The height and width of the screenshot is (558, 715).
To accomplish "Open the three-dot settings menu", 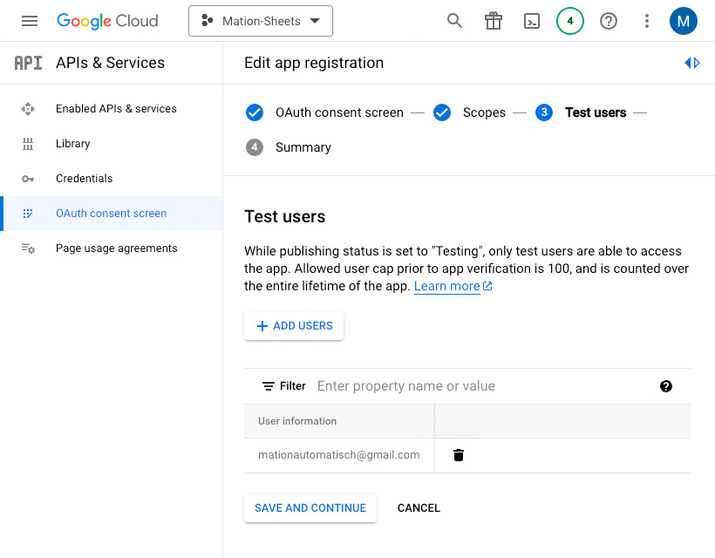I will tap(647, 21).
